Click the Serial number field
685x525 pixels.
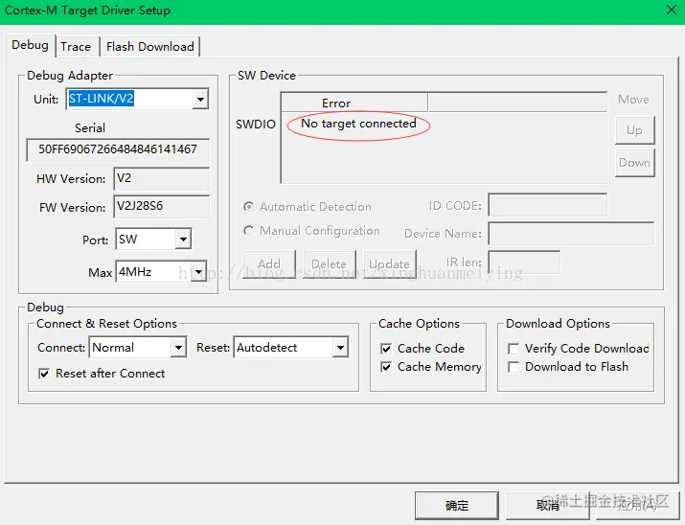pos(118,149)
